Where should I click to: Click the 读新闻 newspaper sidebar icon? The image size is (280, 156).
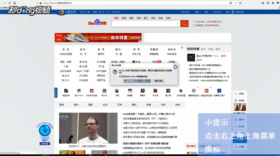coord(236,101)
